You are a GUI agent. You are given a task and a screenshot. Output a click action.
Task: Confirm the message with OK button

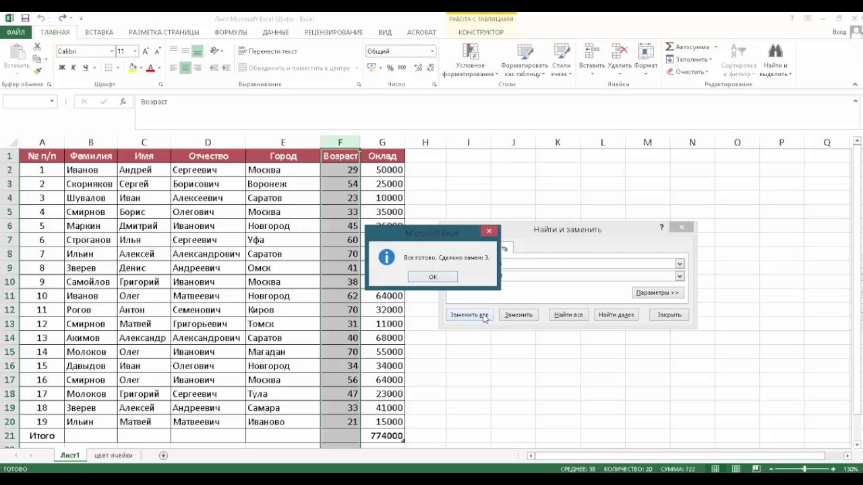[433, 277]
